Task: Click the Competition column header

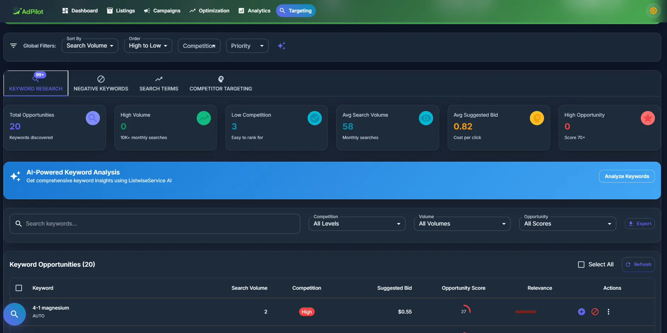Action: coord(307,288)
